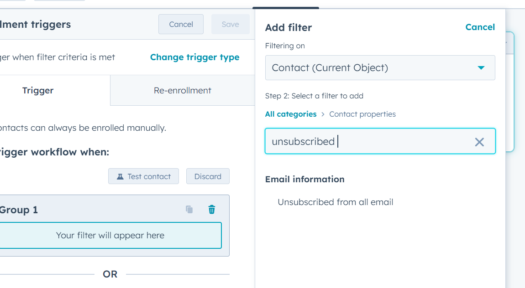Click Cancel in the Add filter panel
525x288 pixels.
(480, 27)
